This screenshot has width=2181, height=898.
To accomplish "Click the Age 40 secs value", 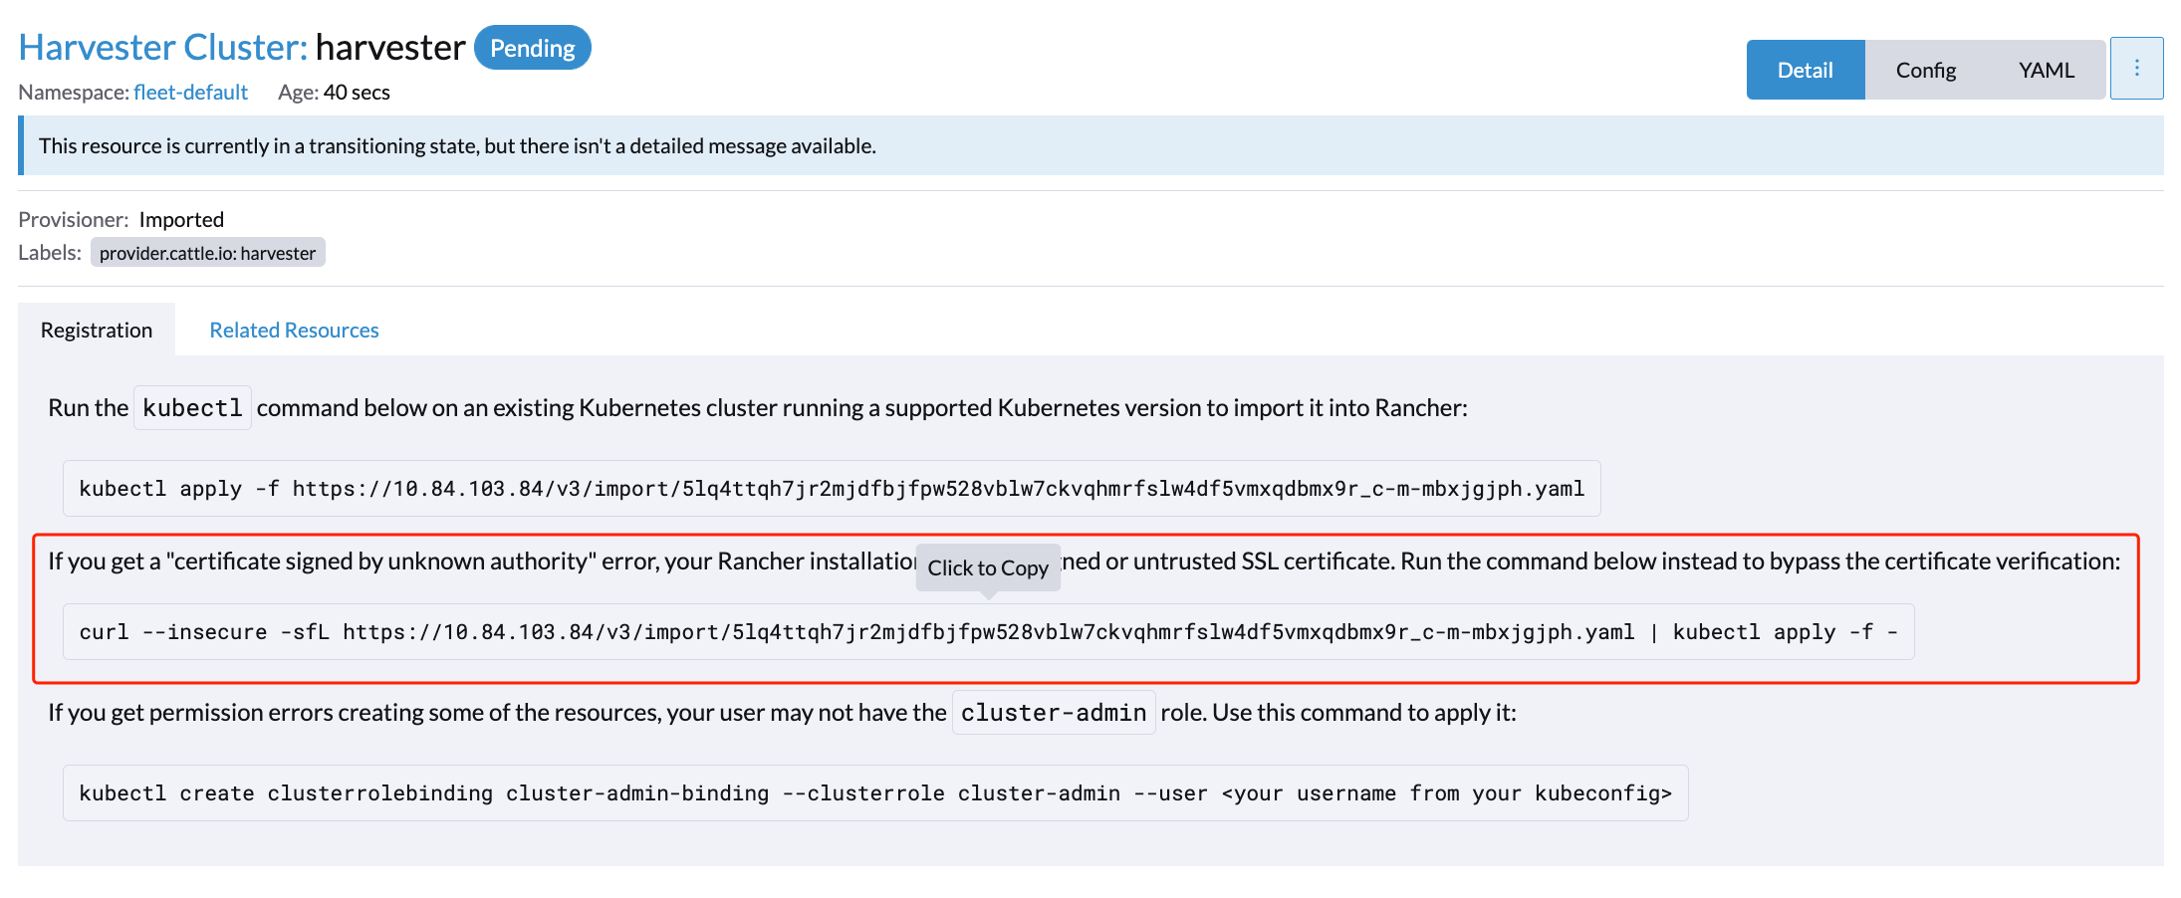I will [357, 93].
